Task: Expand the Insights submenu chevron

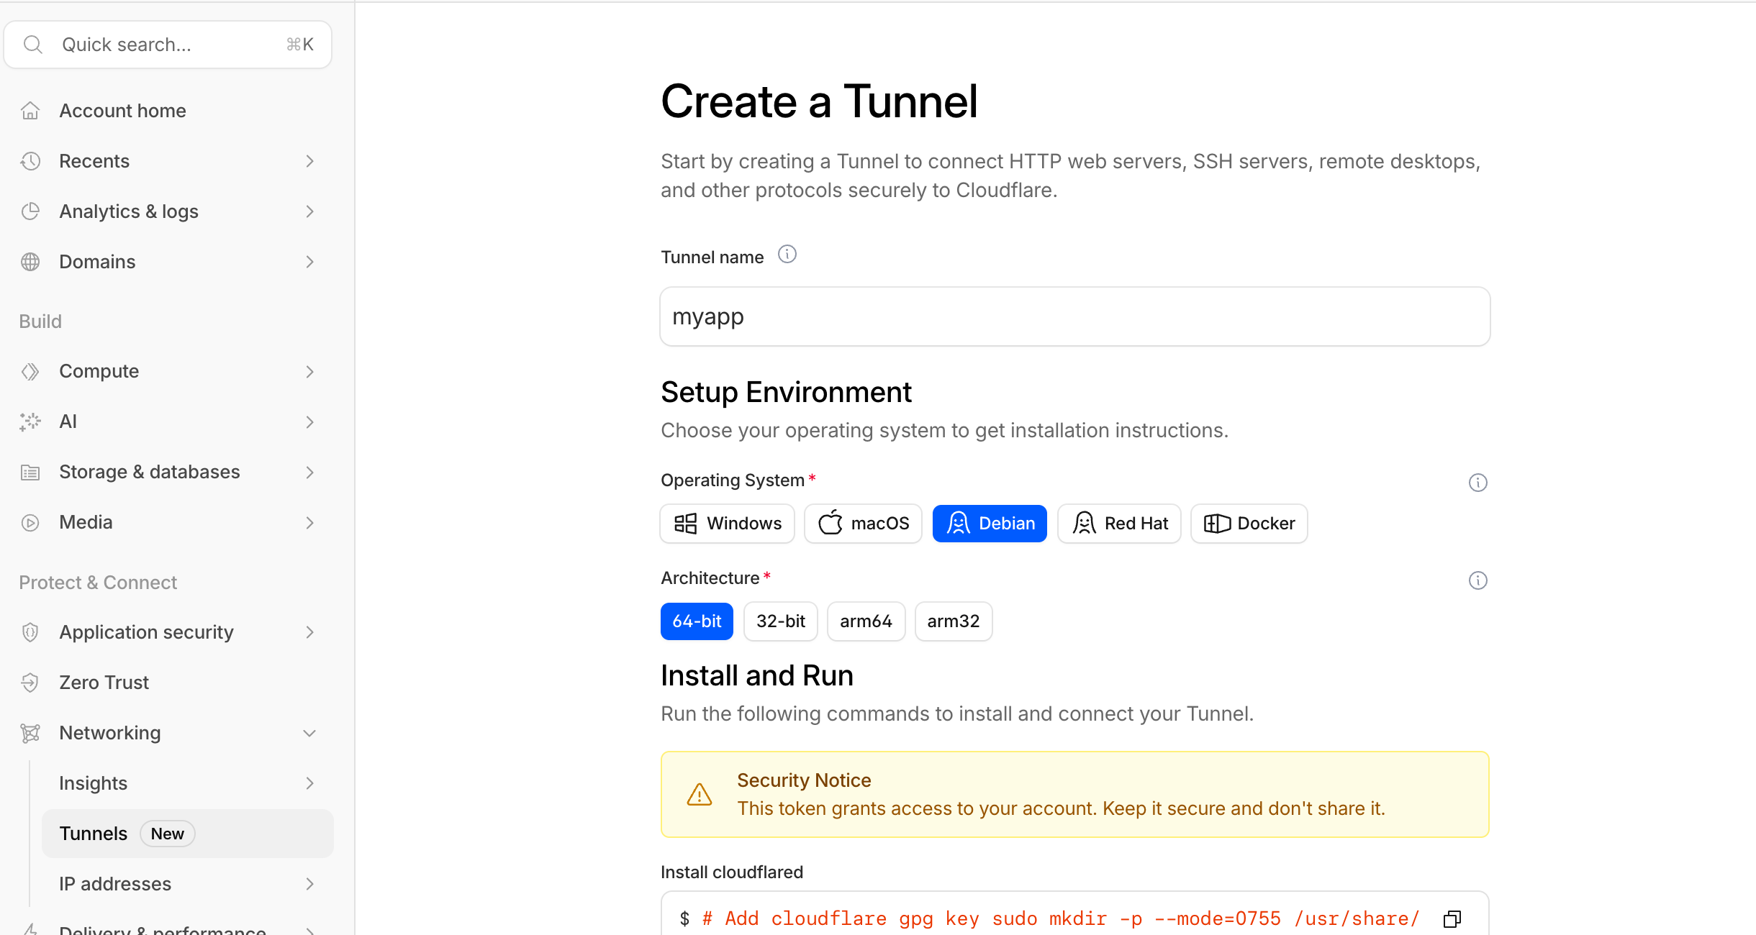Action: click(x=310, y=783)
